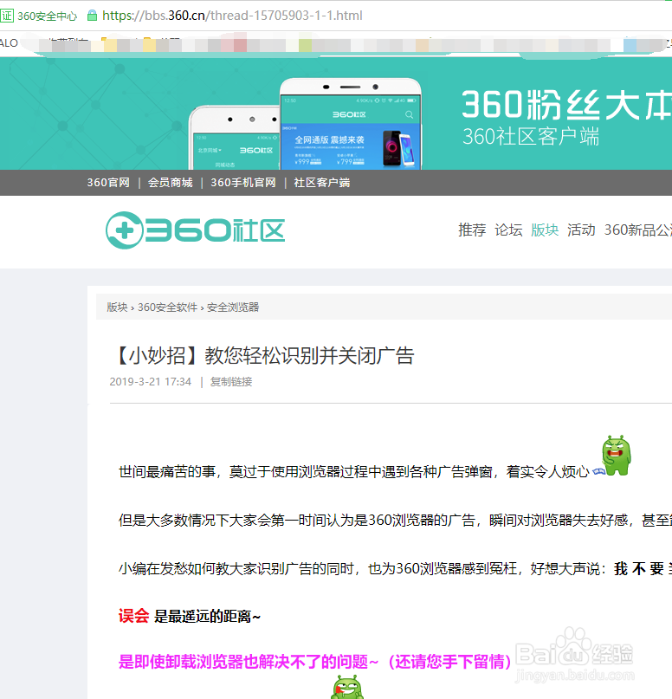Image resolution: width=672 pixels, height=699 pixels.
Task: Click the 证 certificate badge icon
Action: click(7, 16)
